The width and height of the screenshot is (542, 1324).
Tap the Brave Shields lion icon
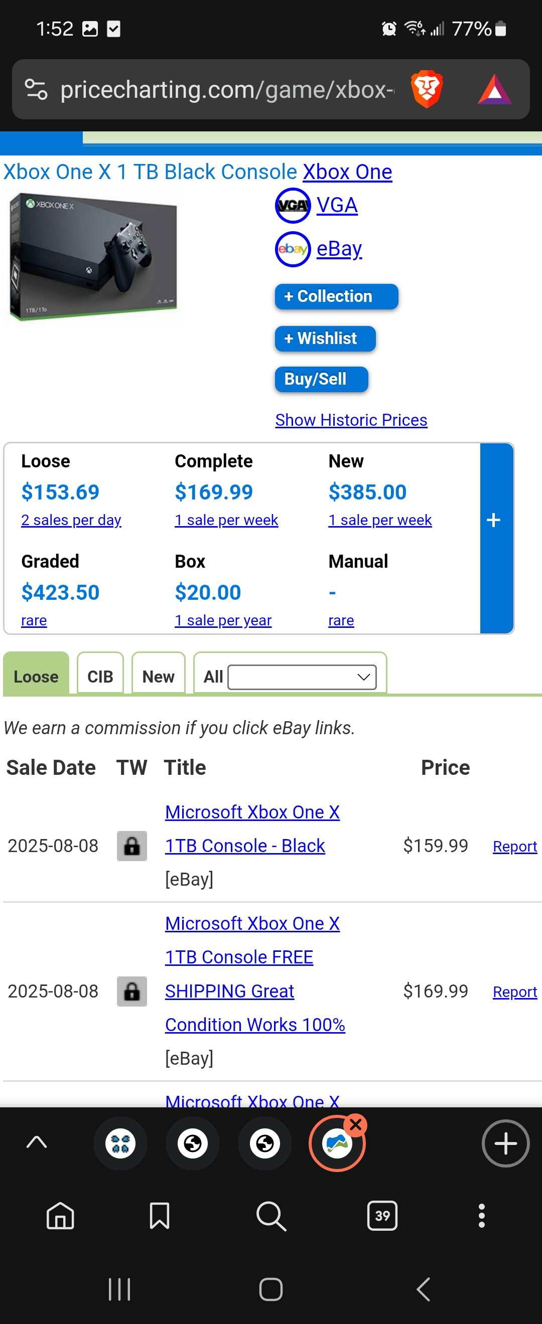pyautogui.click(x=426, y=89)
